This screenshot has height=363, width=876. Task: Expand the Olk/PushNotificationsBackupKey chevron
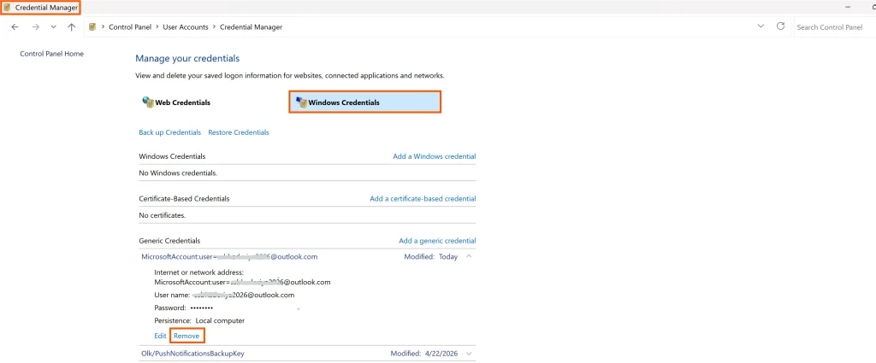469,354
